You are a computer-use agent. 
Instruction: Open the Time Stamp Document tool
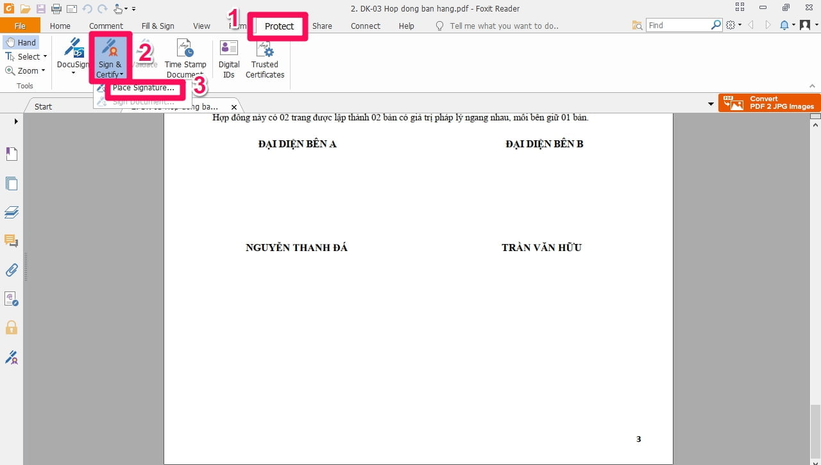(185, 58)
